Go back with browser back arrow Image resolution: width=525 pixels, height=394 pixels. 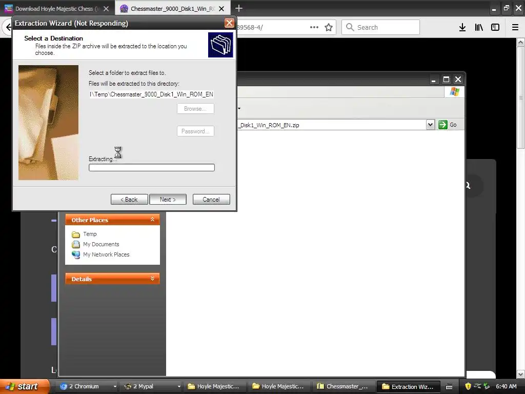(8, 27)
